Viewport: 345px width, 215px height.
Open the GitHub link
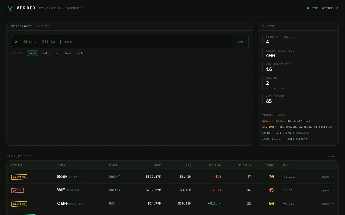[330, 8]
